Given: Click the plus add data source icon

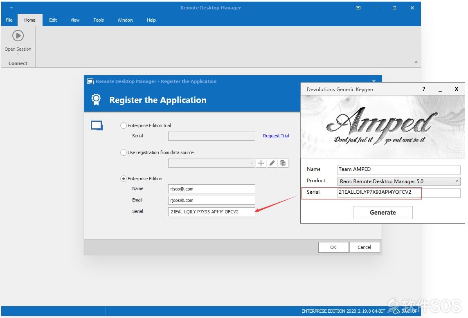Looking at the screenshot, I should coord(261,163).
